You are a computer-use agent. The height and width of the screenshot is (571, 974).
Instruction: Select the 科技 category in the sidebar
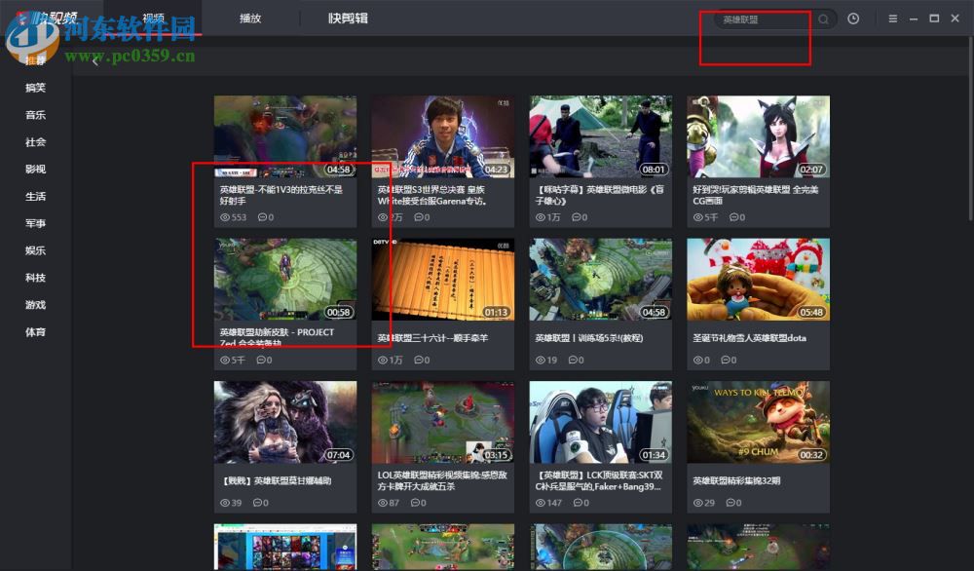tap(34, 278)
